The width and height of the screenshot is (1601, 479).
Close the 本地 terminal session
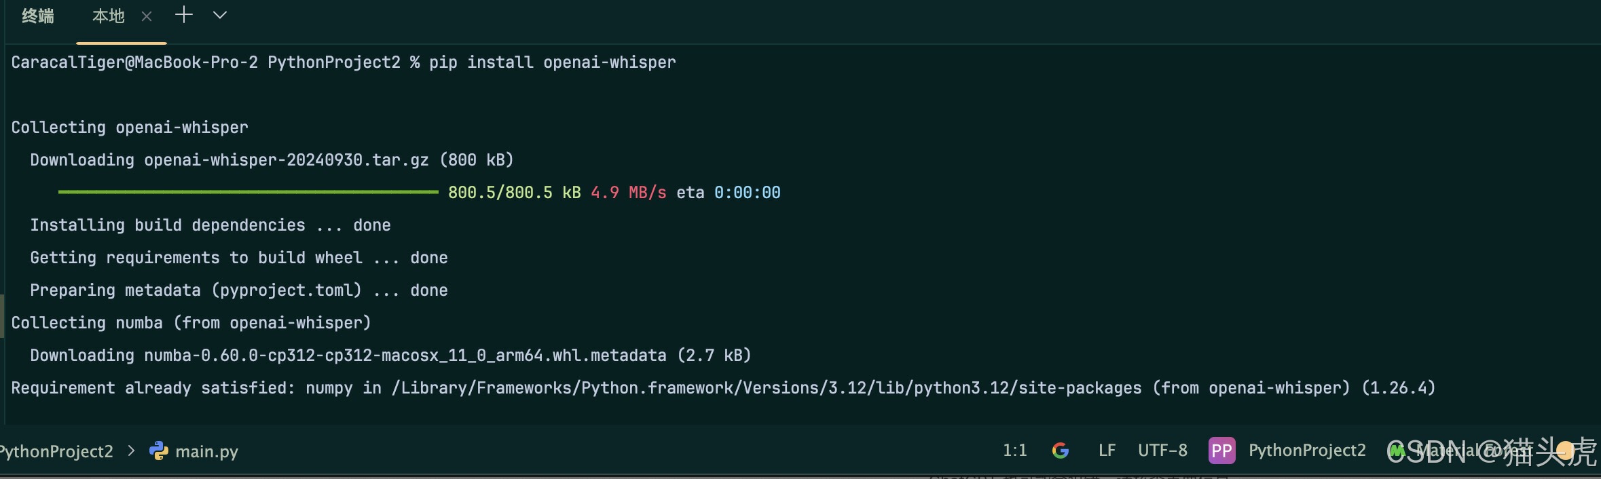[147, 15]
